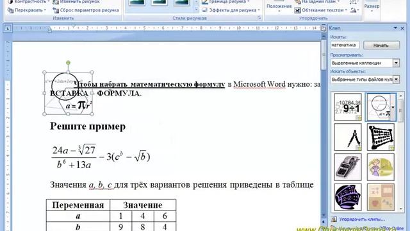Open the dropdown arrow on the pi clip
This screenshot has width=410, height=231.
coord(393,107)
